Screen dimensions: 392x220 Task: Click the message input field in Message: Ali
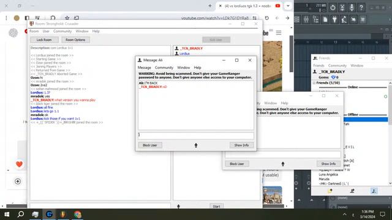196,136
